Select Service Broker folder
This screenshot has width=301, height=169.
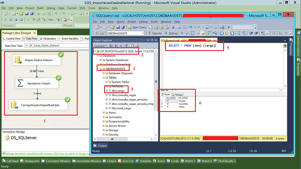click(x=117, y=126)
